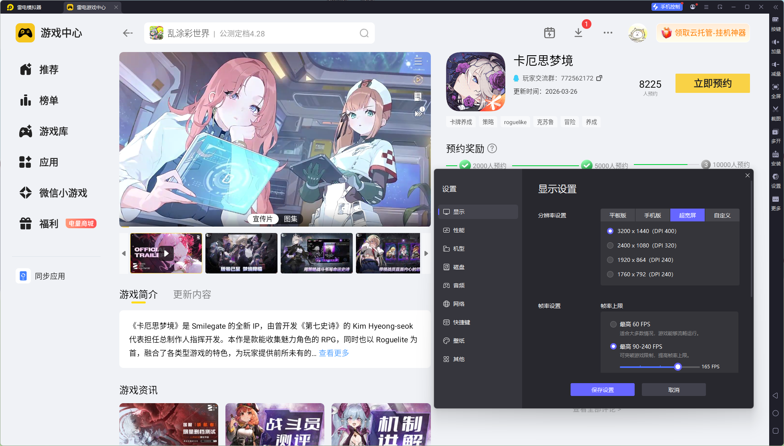Adjust the FPS limit slider handle
This screenshot has height=446, width=784.
pos(677,367)
